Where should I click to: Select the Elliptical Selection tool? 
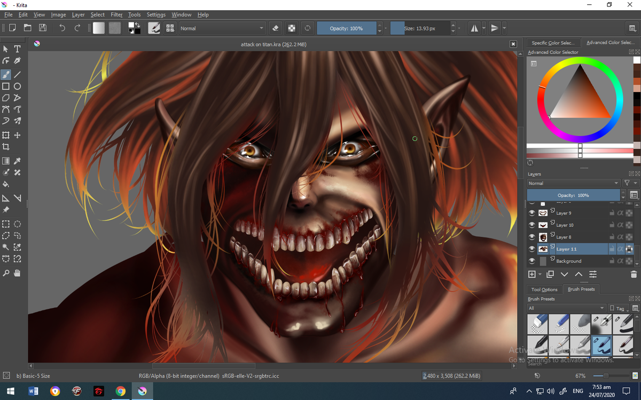(x=17, y=224)
